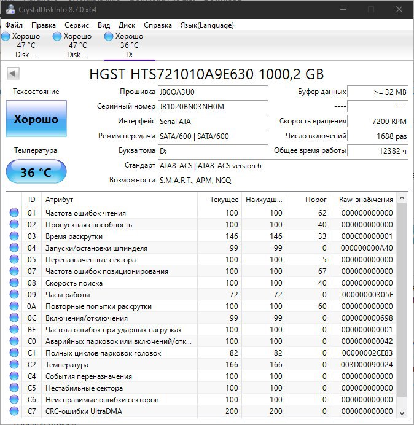
Task: Click status icon for Запуски/остановки шпинделя
Action: click(14, 248)
